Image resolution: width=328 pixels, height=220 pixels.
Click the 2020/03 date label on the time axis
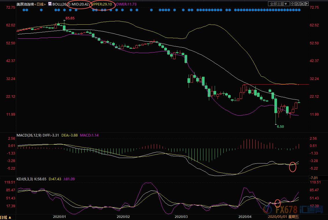point(181,217)
